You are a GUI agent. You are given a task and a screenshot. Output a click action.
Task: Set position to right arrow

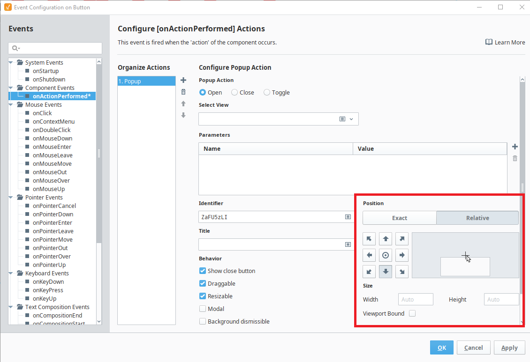(402, 255)
